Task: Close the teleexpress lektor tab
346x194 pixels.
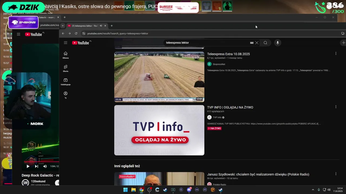Action: tap(105, 26)
